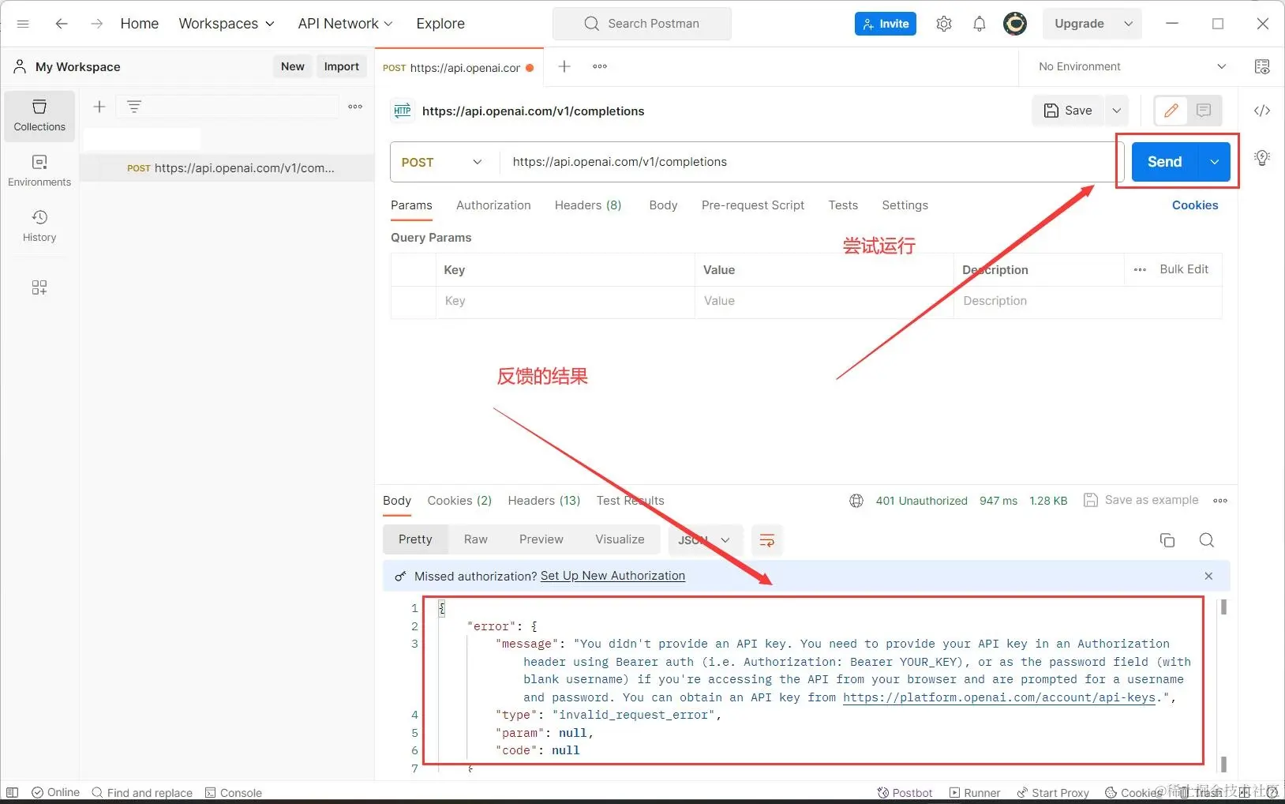The height and width of the screenshot is (804, 1285).
Task: Open the Environments sidebar panel
Action: coord(39,171)
